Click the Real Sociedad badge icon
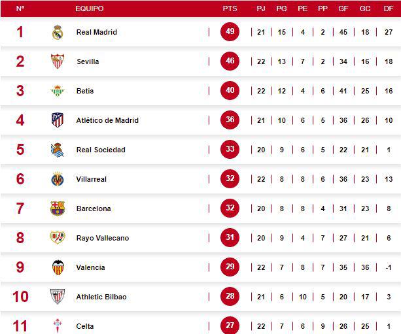401x334 pixels. pyautogui.click(x=58, y=150)
